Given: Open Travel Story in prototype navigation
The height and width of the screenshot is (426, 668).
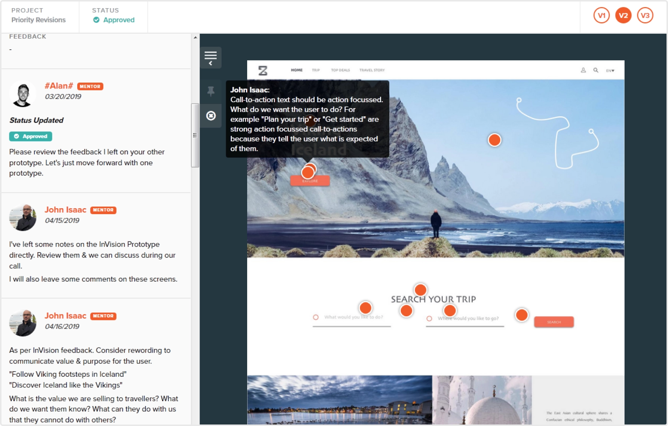Looking at the screenshot, I should point(372,70).
